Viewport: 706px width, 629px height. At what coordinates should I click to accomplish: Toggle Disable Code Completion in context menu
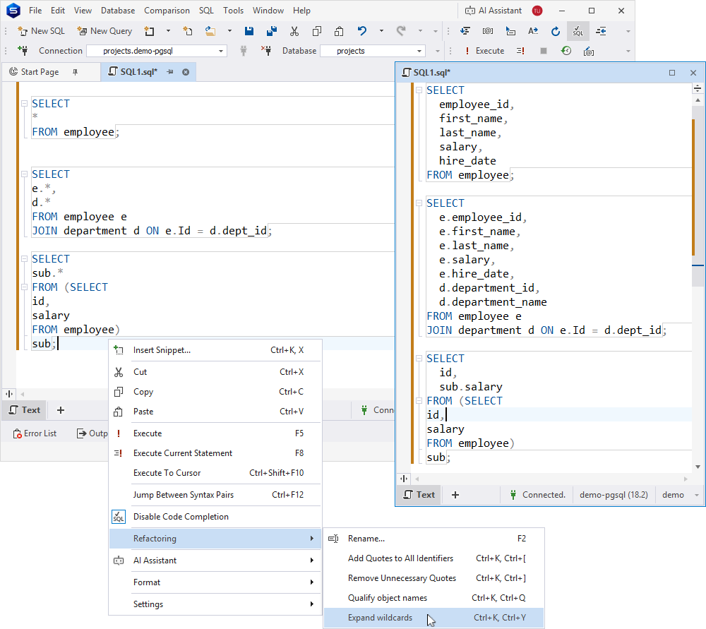coord(215,517)
